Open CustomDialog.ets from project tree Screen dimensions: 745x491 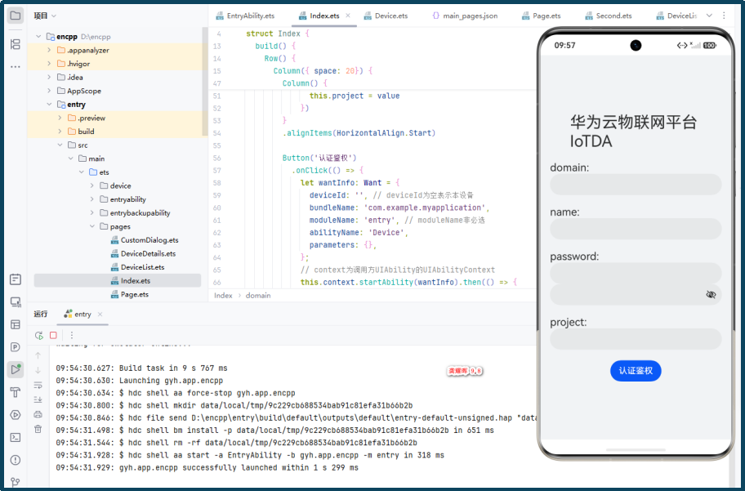click(x=149, y=240)
